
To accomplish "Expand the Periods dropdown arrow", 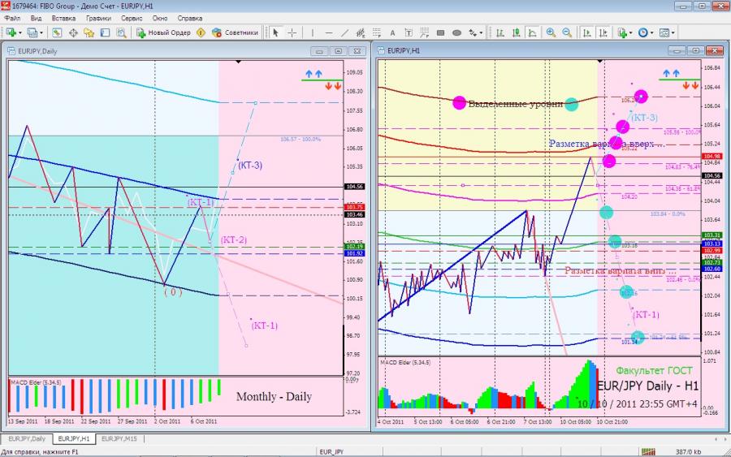I will 651,33.
